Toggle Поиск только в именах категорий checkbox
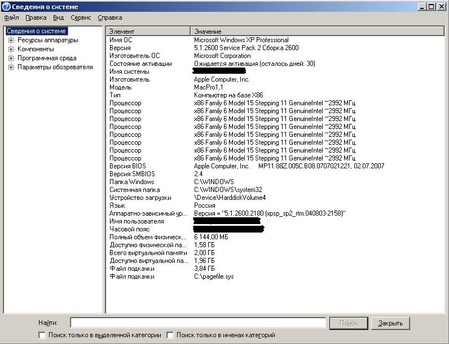The width and height of the screenshot is (449, 344). tap(170, 335)
